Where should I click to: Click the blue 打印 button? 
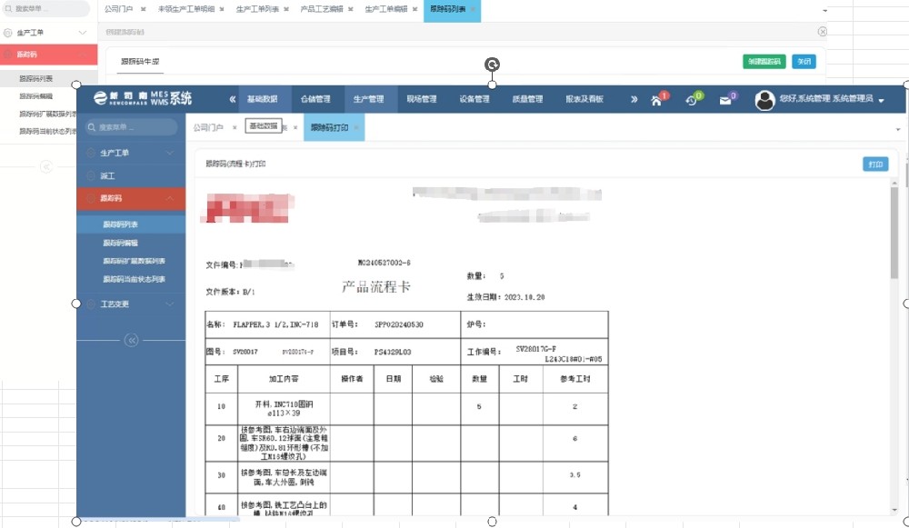[875, 164]
